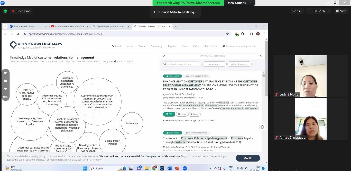Open the FAQs menu item
This screenshot has width=351, height=171.
[196, 46]
